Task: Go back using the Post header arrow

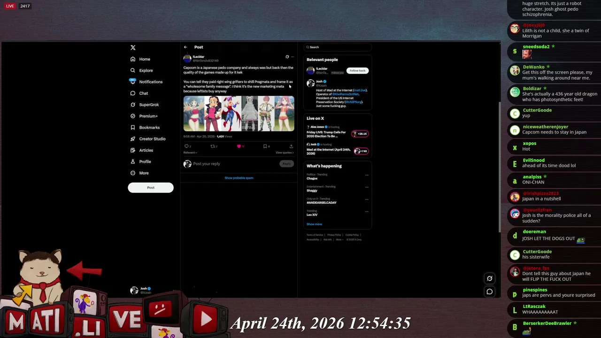Action: tap(185, 47)
